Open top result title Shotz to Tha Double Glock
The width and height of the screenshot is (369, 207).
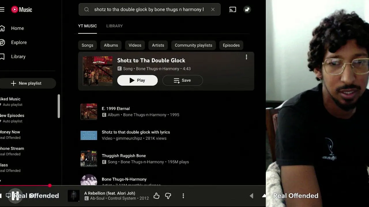[x=151, y=60]
